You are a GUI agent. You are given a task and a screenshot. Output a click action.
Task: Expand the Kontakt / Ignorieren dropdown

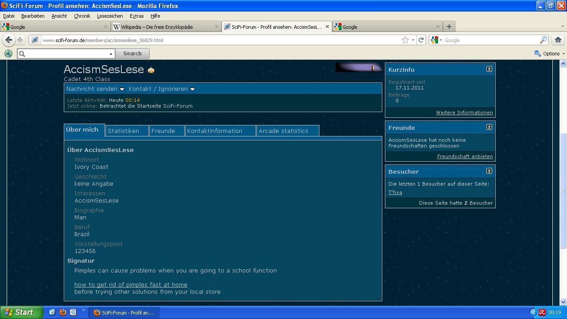pyautogui.click(x=162, y=89)
